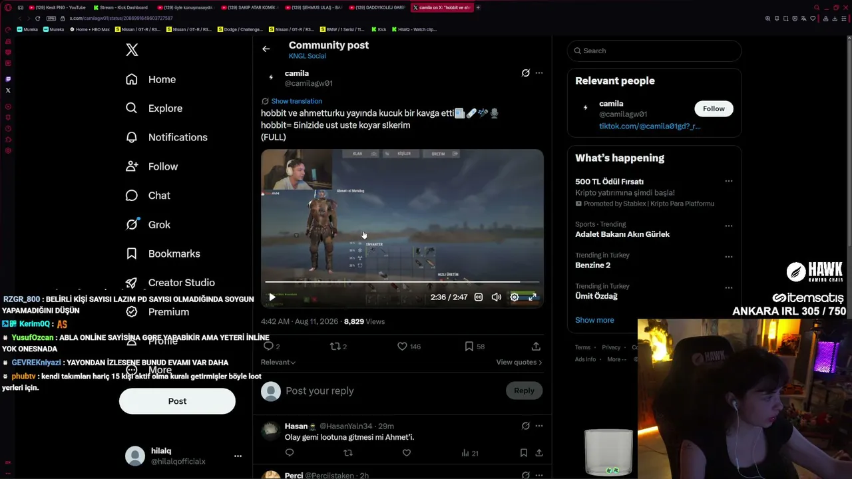Click the Home house icon
This screenshot has height=479, width=852.
132,79
